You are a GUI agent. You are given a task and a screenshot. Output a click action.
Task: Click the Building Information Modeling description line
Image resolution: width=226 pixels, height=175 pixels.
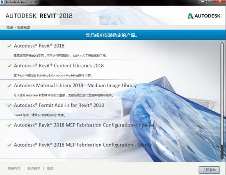click(x=53, y=76)
